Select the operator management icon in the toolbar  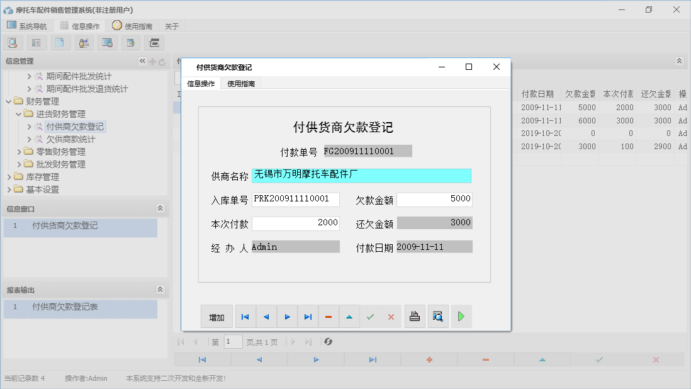point(83,42)
